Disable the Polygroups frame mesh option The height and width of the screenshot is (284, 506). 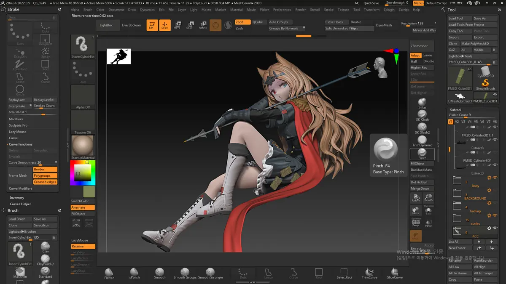coord(45,175)
